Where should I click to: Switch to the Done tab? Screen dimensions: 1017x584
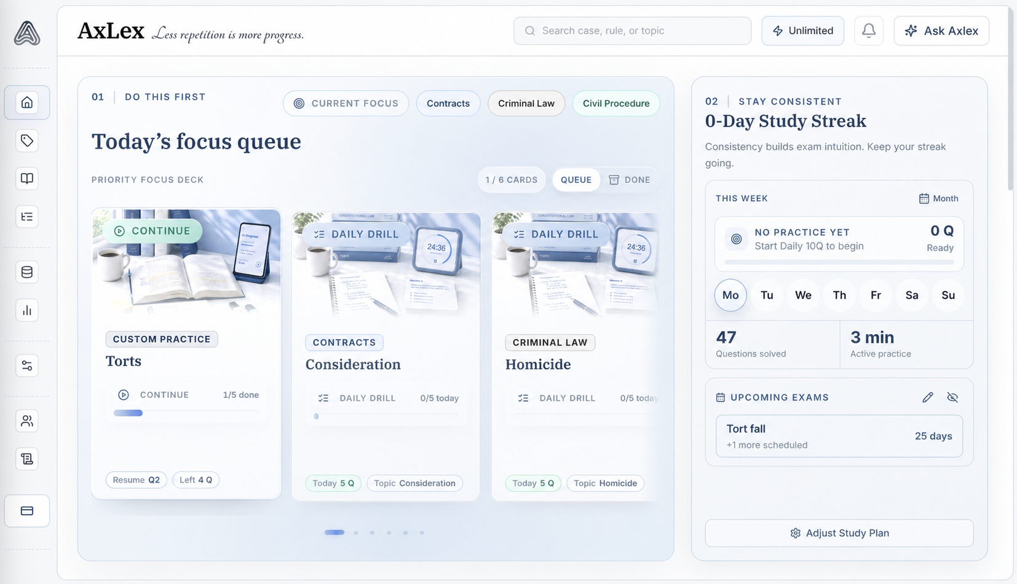pos(630,180)
